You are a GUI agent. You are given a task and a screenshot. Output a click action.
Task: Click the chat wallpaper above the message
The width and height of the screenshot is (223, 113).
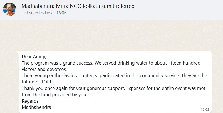point(111,36)
